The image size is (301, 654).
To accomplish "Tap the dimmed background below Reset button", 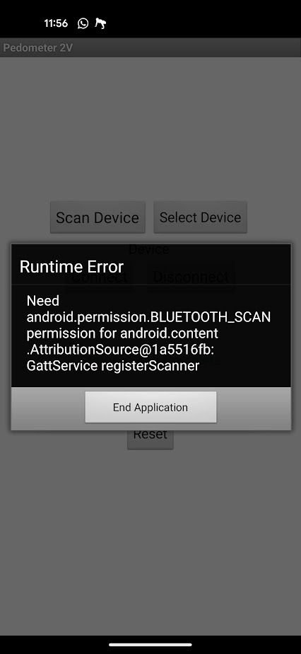I will tap(150, 542).
